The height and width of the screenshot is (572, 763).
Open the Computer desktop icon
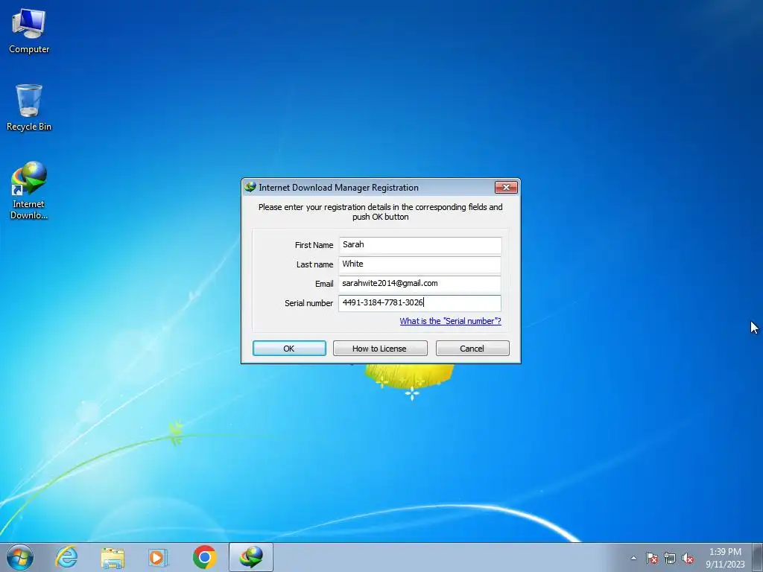(29, 31)
